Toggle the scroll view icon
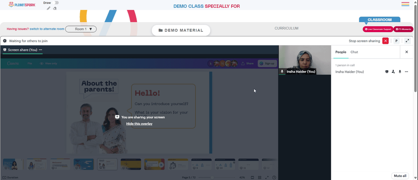Viewport: 418px width, 180px height. click(252, 177)
